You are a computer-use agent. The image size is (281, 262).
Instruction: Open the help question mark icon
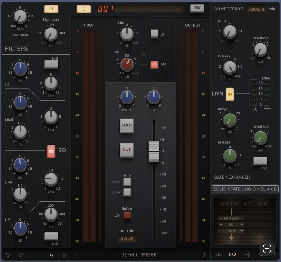[x=275, y=255]
